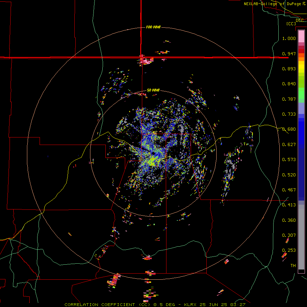Pick the lavender colorbar segment near 0.760
The image size is (307, 307).
pos(301,108)
